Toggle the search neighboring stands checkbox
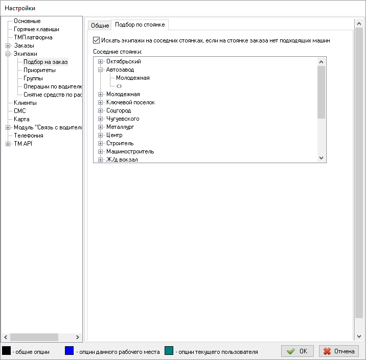 tap(97, 40)
